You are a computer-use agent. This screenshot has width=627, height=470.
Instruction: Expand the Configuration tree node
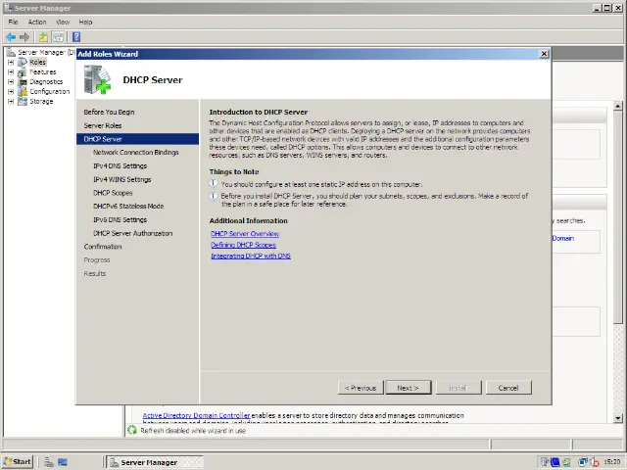(11, 91)
